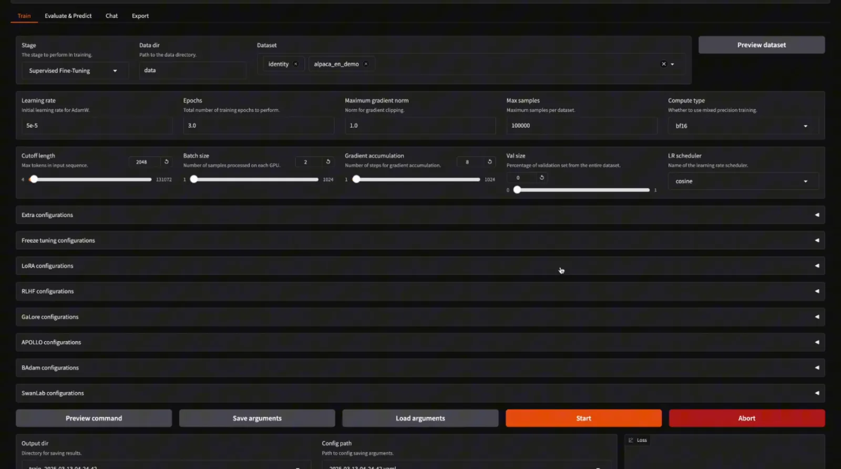
Task: Reset the Val size value
Action: pyautogui.click(x=541, y=178)
